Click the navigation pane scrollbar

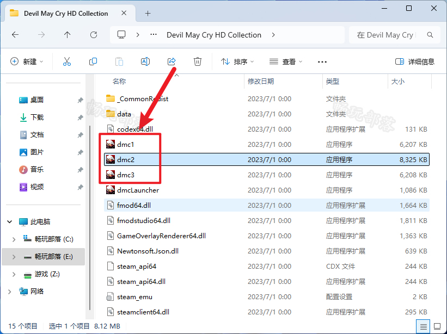pyautogui.click(x=90, y=218)
